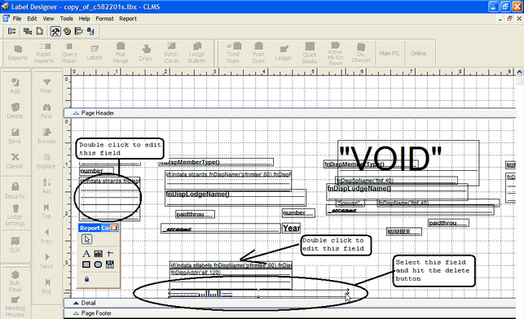Open the Report menu
The width and height of the screenshot is (524, 319).
128,19
